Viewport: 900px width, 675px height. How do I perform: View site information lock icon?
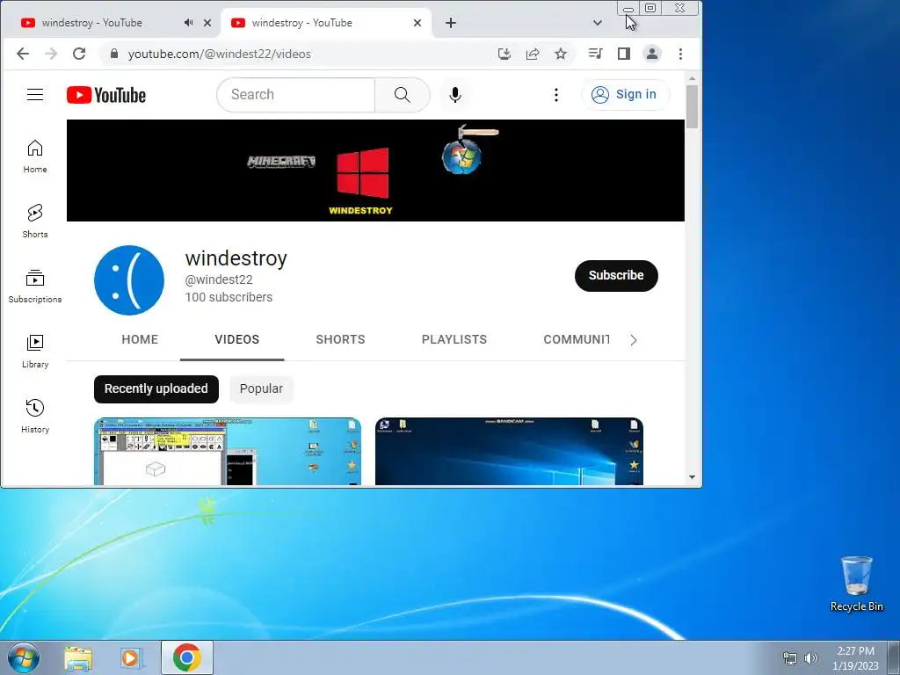[114, 54]
